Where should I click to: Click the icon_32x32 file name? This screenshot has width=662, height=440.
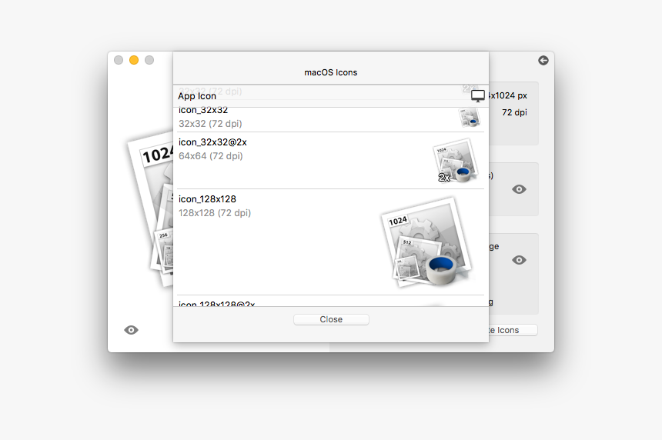[x=203, y=111]
